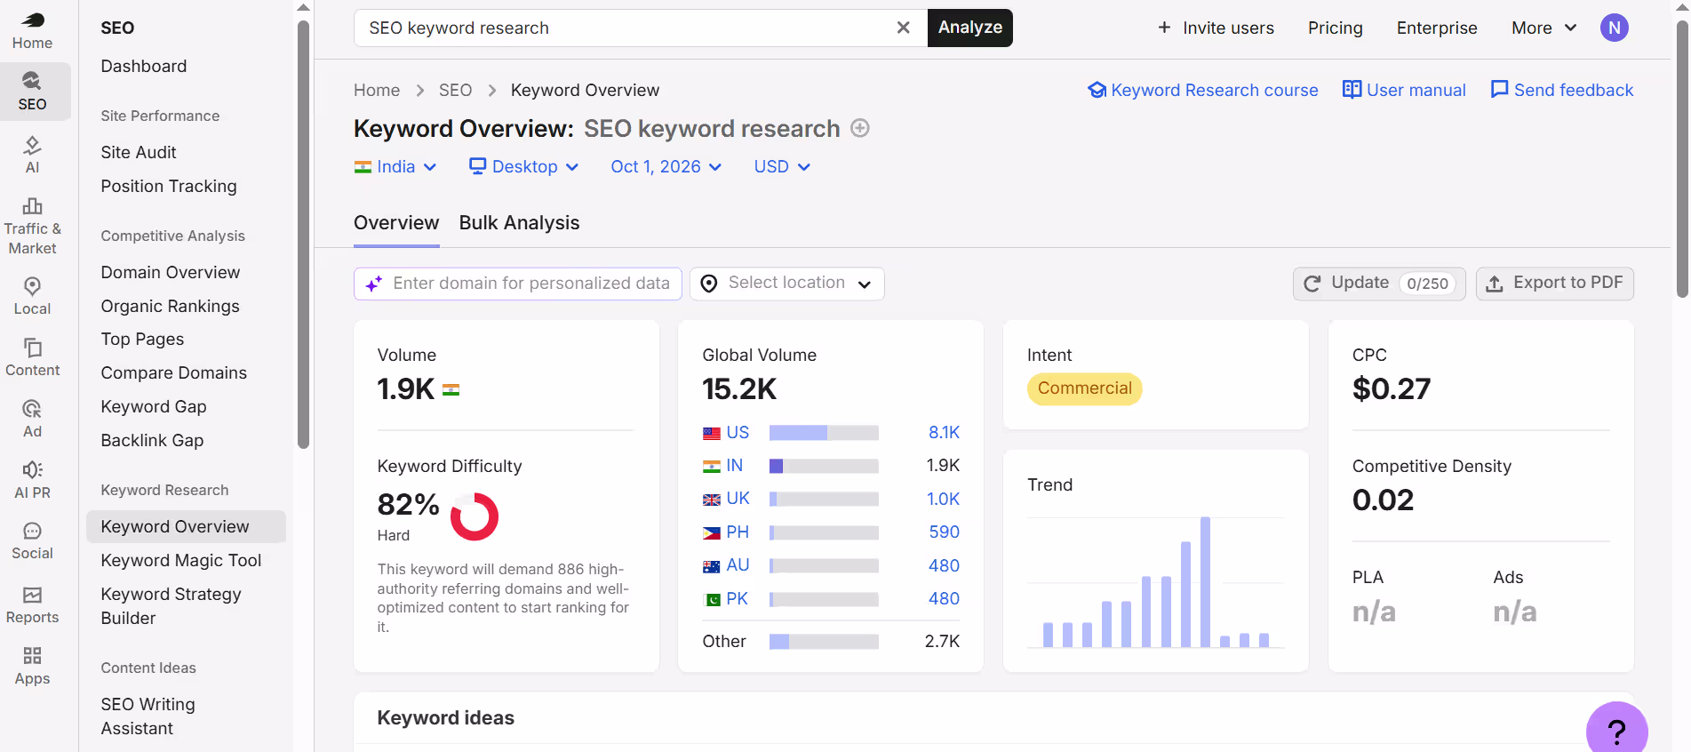Open the AI PR section

(32, 480)
